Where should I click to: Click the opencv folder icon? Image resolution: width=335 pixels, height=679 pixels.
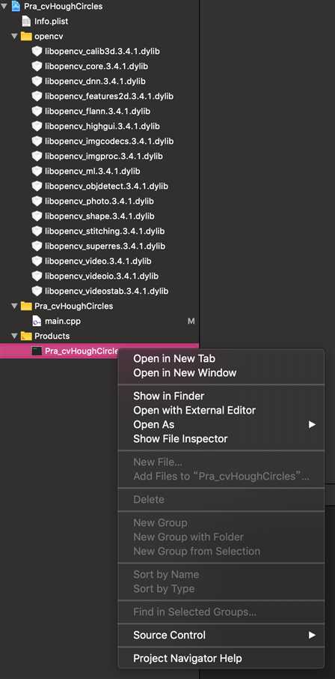(x=26, y=37)
